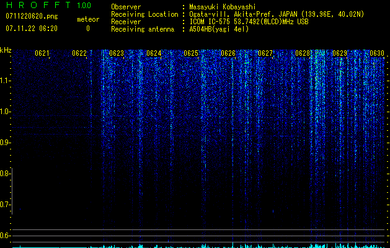Click the 0630 time marker
The width and height of the screenshot is (390, 248).
[x=377, y=53]
